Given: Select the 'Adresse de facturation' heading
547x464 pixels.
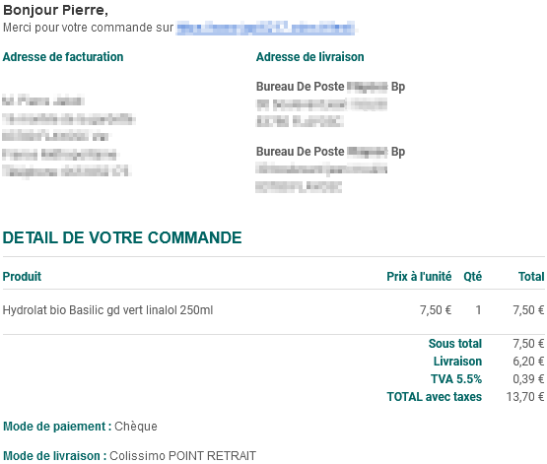Looking at the screenshot, I should tap(63, 57).
